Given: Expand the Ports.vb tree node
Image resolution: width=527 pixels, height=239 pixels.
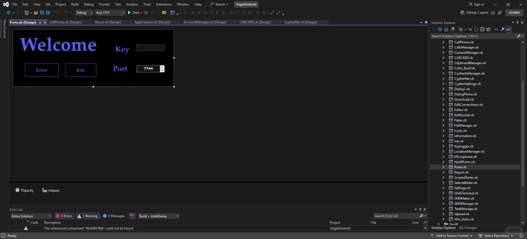Looking at the screenshot, I should (443, 167).
